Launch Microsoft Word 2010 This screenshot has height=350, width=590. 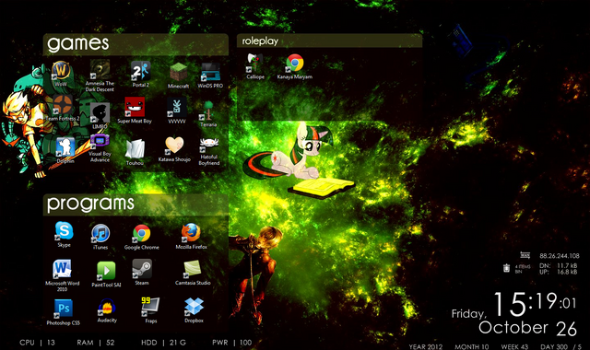pos(62,275)
